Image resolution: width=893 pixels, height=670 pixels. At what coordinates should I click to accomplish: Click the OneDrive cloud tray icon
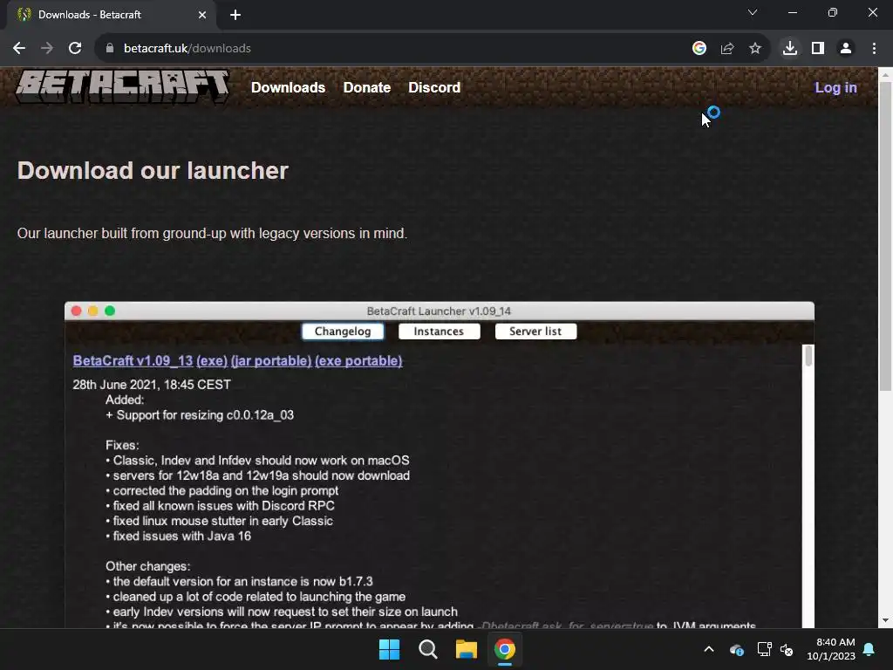[x=736, y=649]
